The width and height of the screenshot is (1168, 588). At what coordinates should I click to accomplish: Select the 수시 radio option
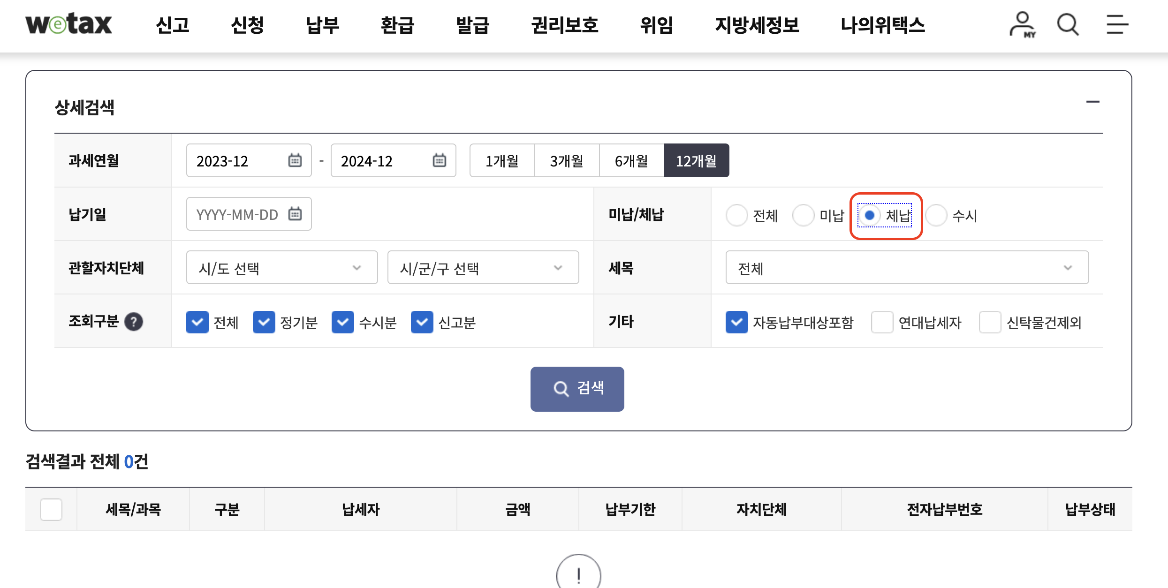pos(936,215)
